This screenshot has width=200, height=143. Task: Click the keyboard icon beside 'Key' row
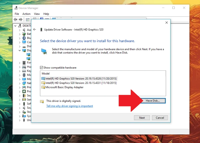tap(24, 71)
